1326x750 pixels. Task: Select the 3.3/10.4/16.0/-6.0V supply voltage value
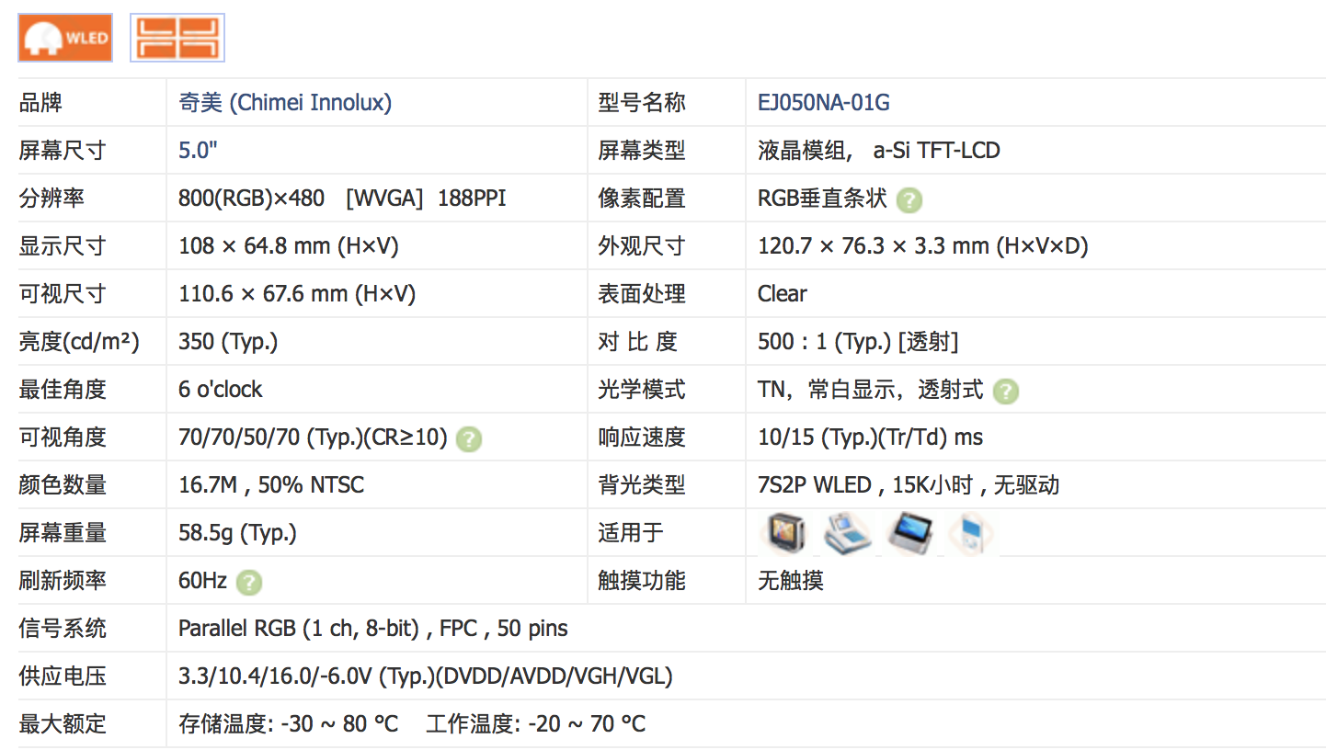coord(426,676)
